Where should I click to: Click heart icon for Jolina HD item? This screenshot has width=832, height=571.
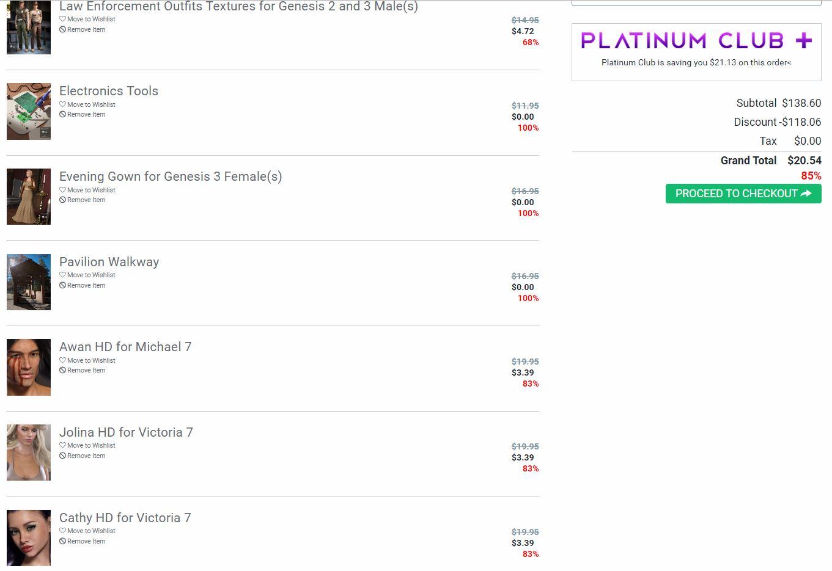(62, 445)
